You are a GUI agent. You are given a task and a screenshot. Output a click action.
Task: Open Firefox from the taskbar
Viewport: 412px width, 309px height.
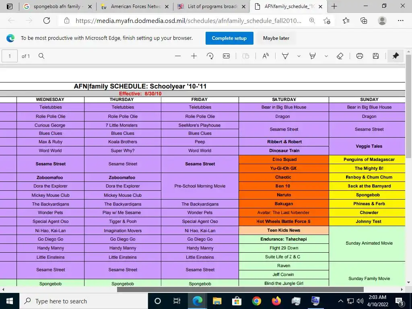(276, 301)
